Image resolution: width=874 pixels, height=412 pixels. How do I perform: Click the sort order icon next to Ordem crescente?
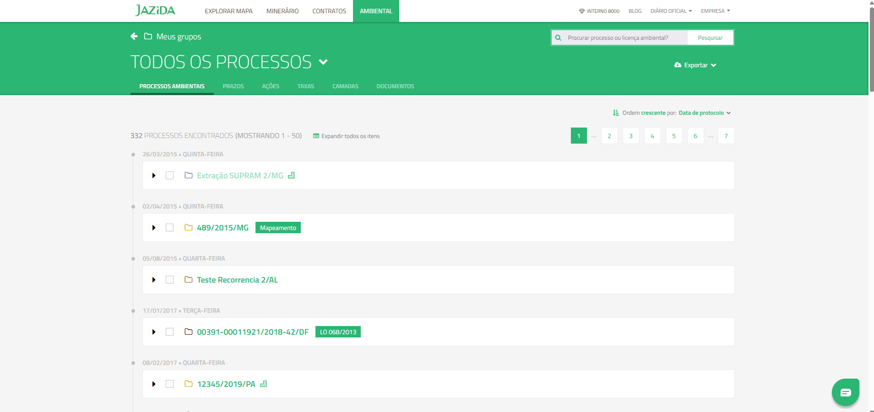615,112
